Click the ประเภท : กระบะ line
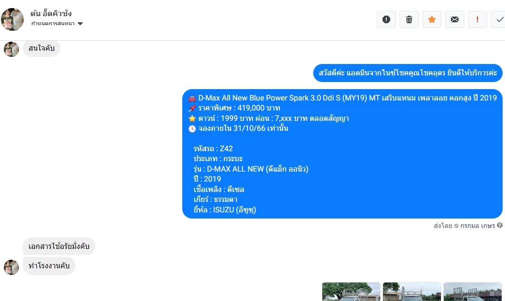The image size is (505, 301). (x=218, y=158)
